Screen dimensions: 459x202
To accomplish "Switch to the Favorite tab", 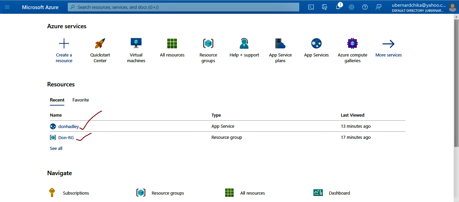I will [81, 100].
